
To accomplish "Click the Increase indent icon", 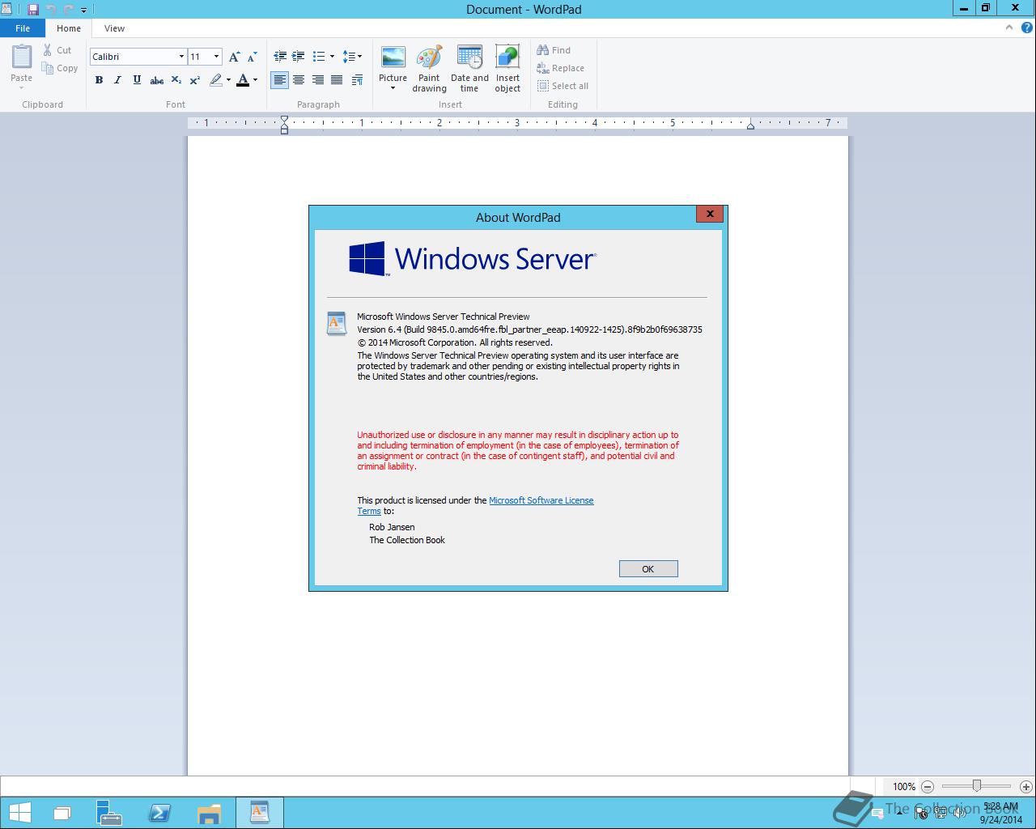I will point(299,57).
